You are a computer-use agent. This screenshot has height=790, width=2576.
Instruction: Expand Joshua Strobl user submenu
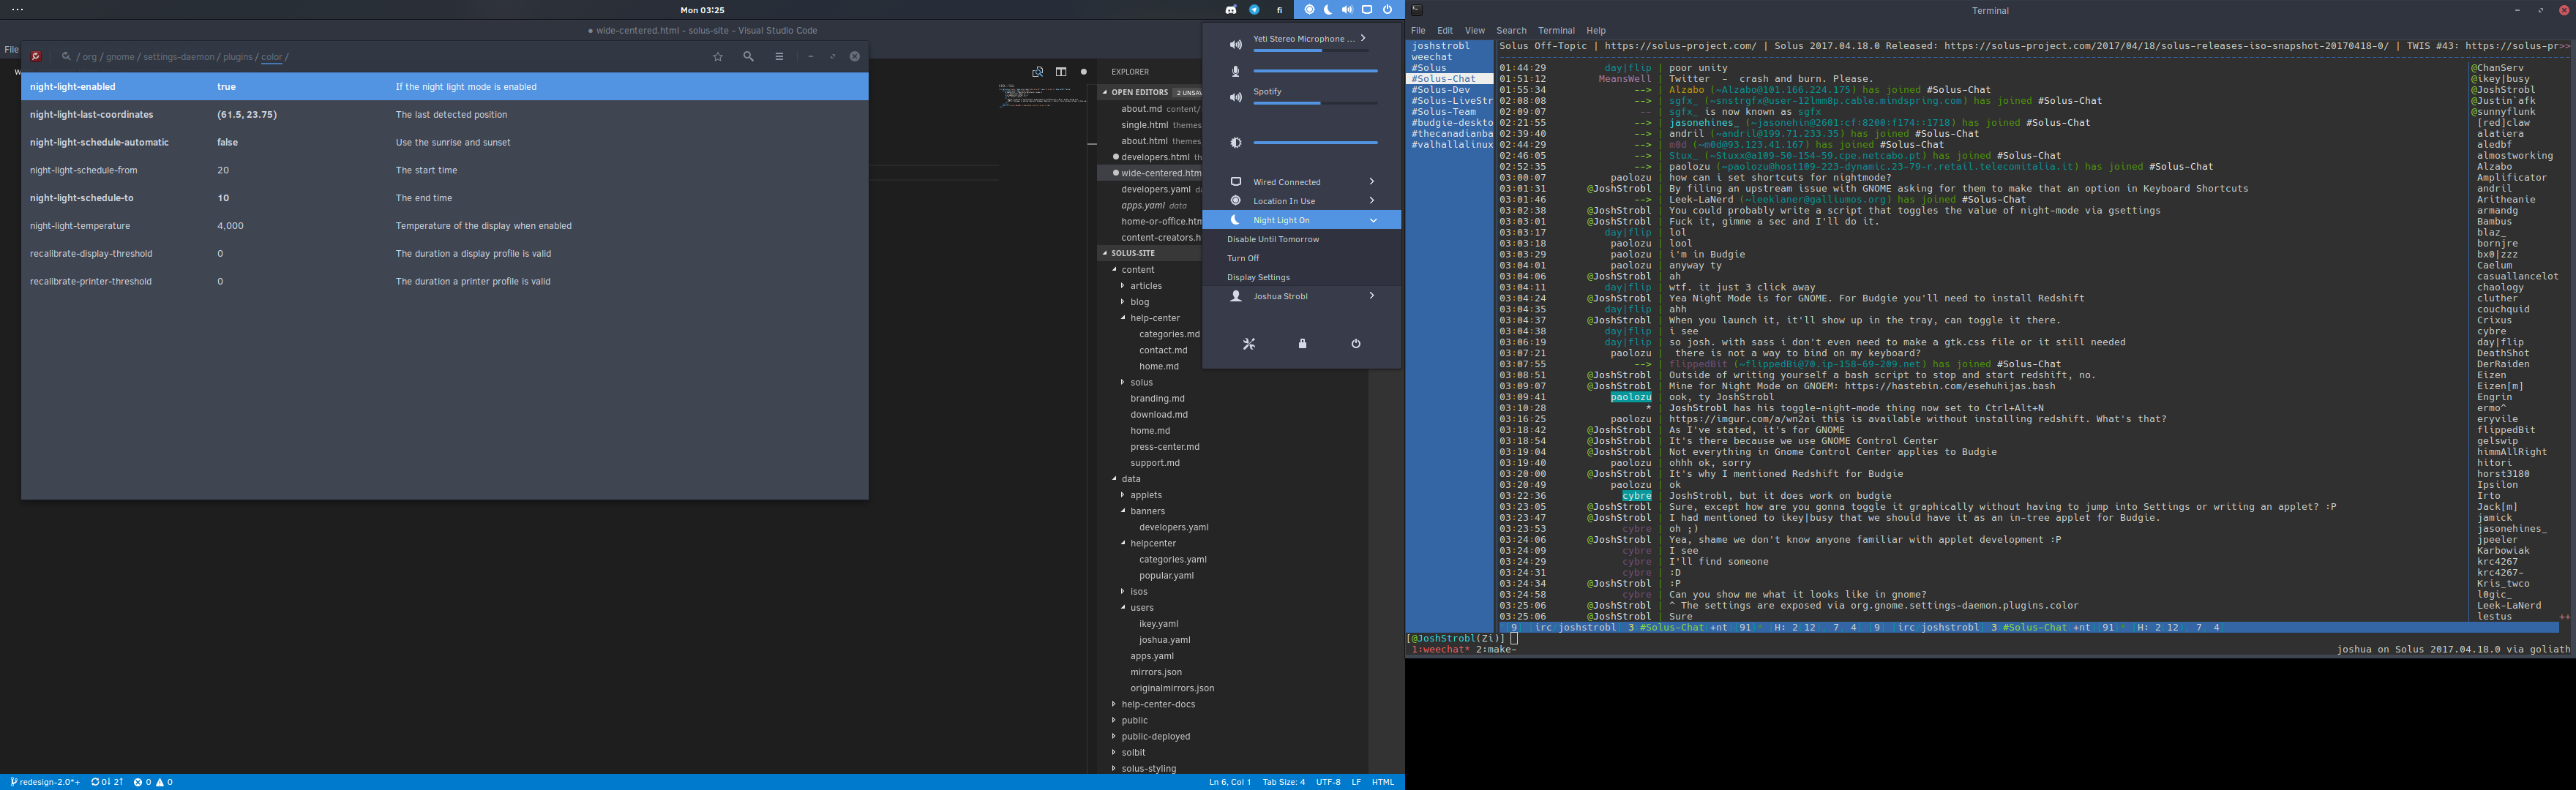pyautogui.click(x=1371, y=296)
